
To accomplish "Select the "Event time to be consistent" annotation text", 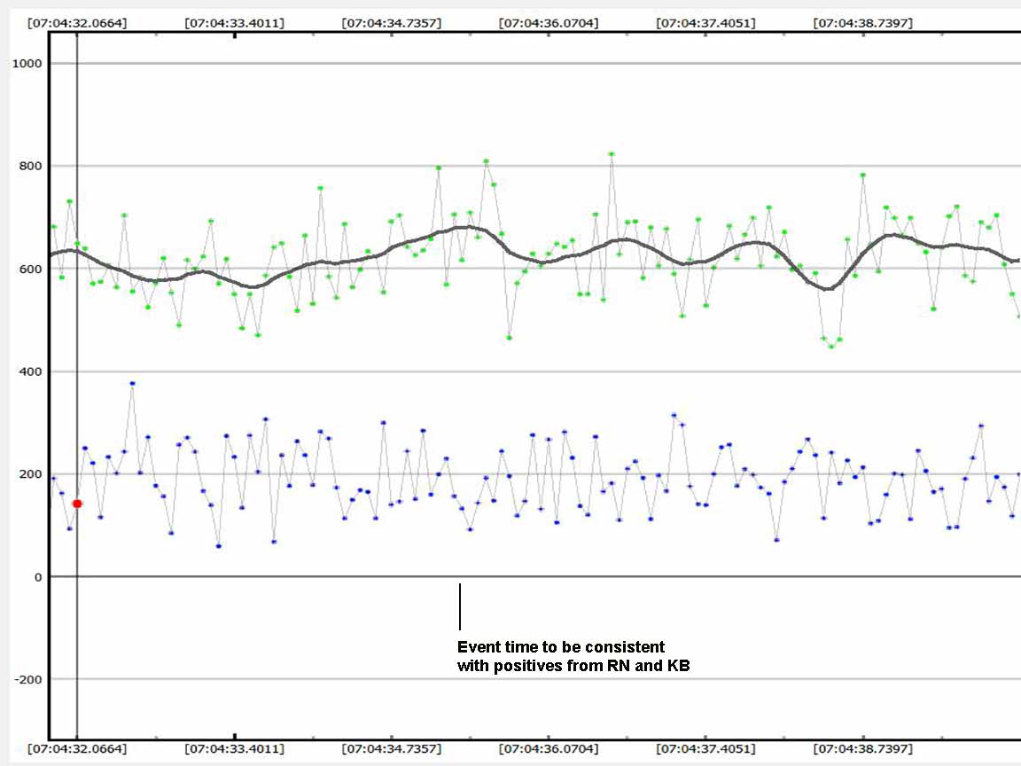I will (560, 647).
